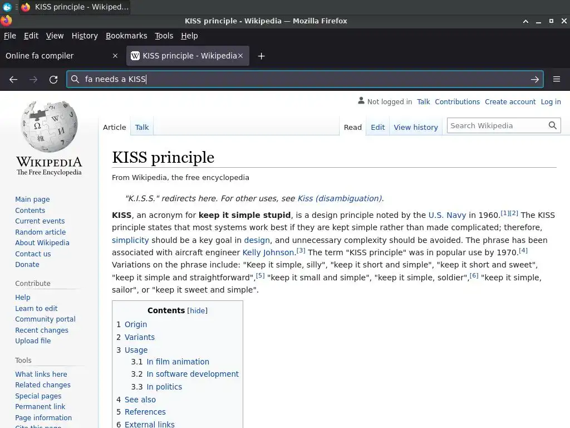Click the not-logged-in user icon
This screenshot has width=570, height=428.
(x=361, y=101)
